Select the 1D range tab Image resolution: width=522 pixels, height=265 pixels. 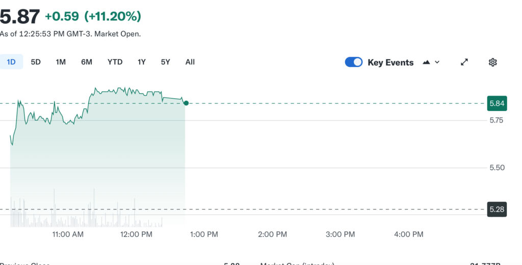pyautogui.click(x=11, y=62)
